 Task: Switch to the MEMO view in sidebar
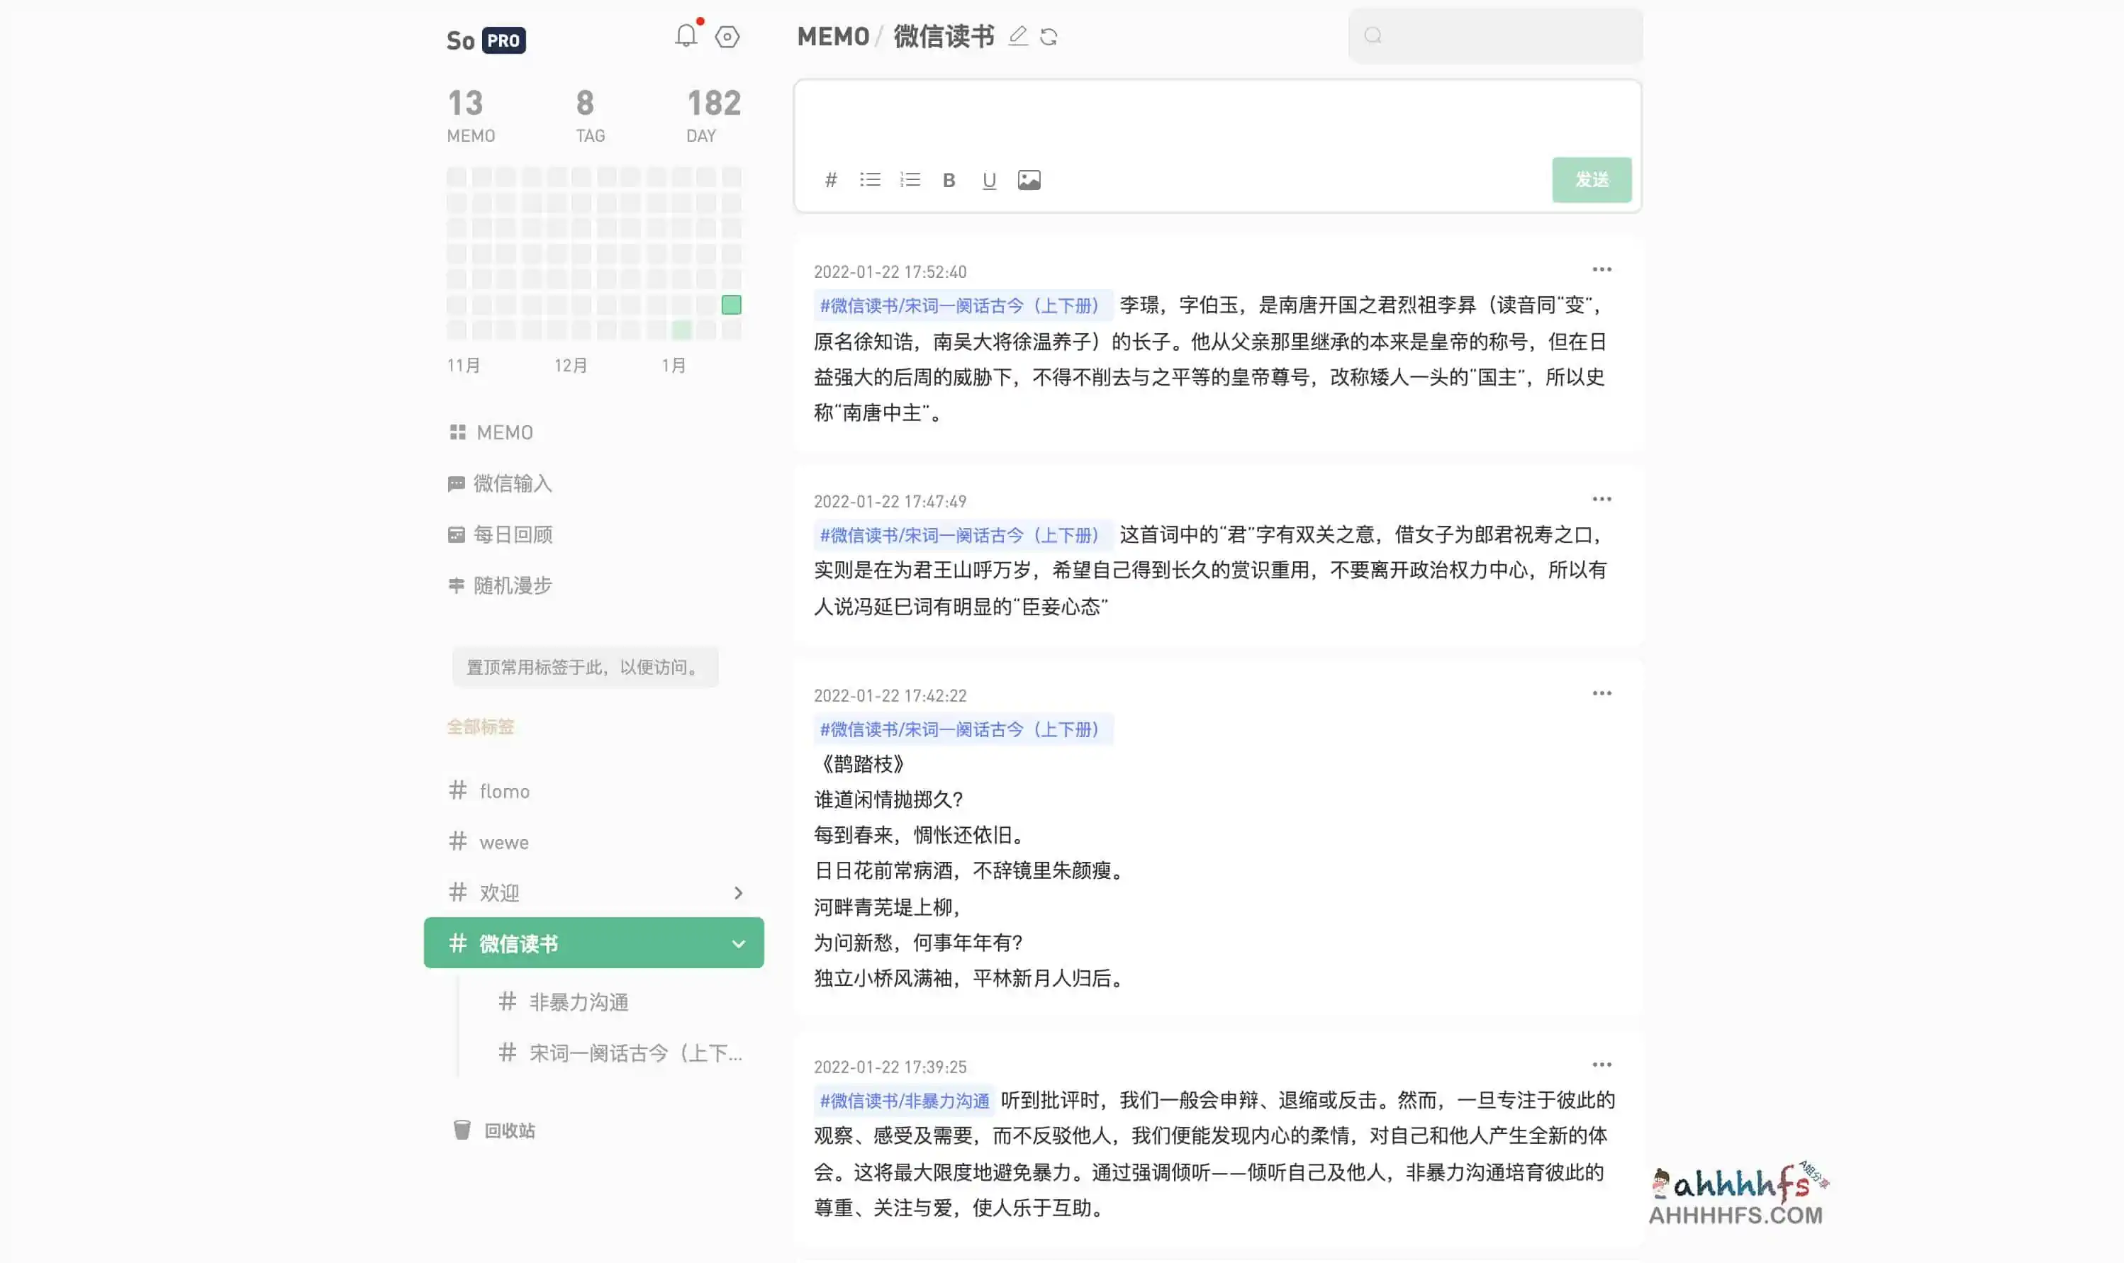[504, 432]
